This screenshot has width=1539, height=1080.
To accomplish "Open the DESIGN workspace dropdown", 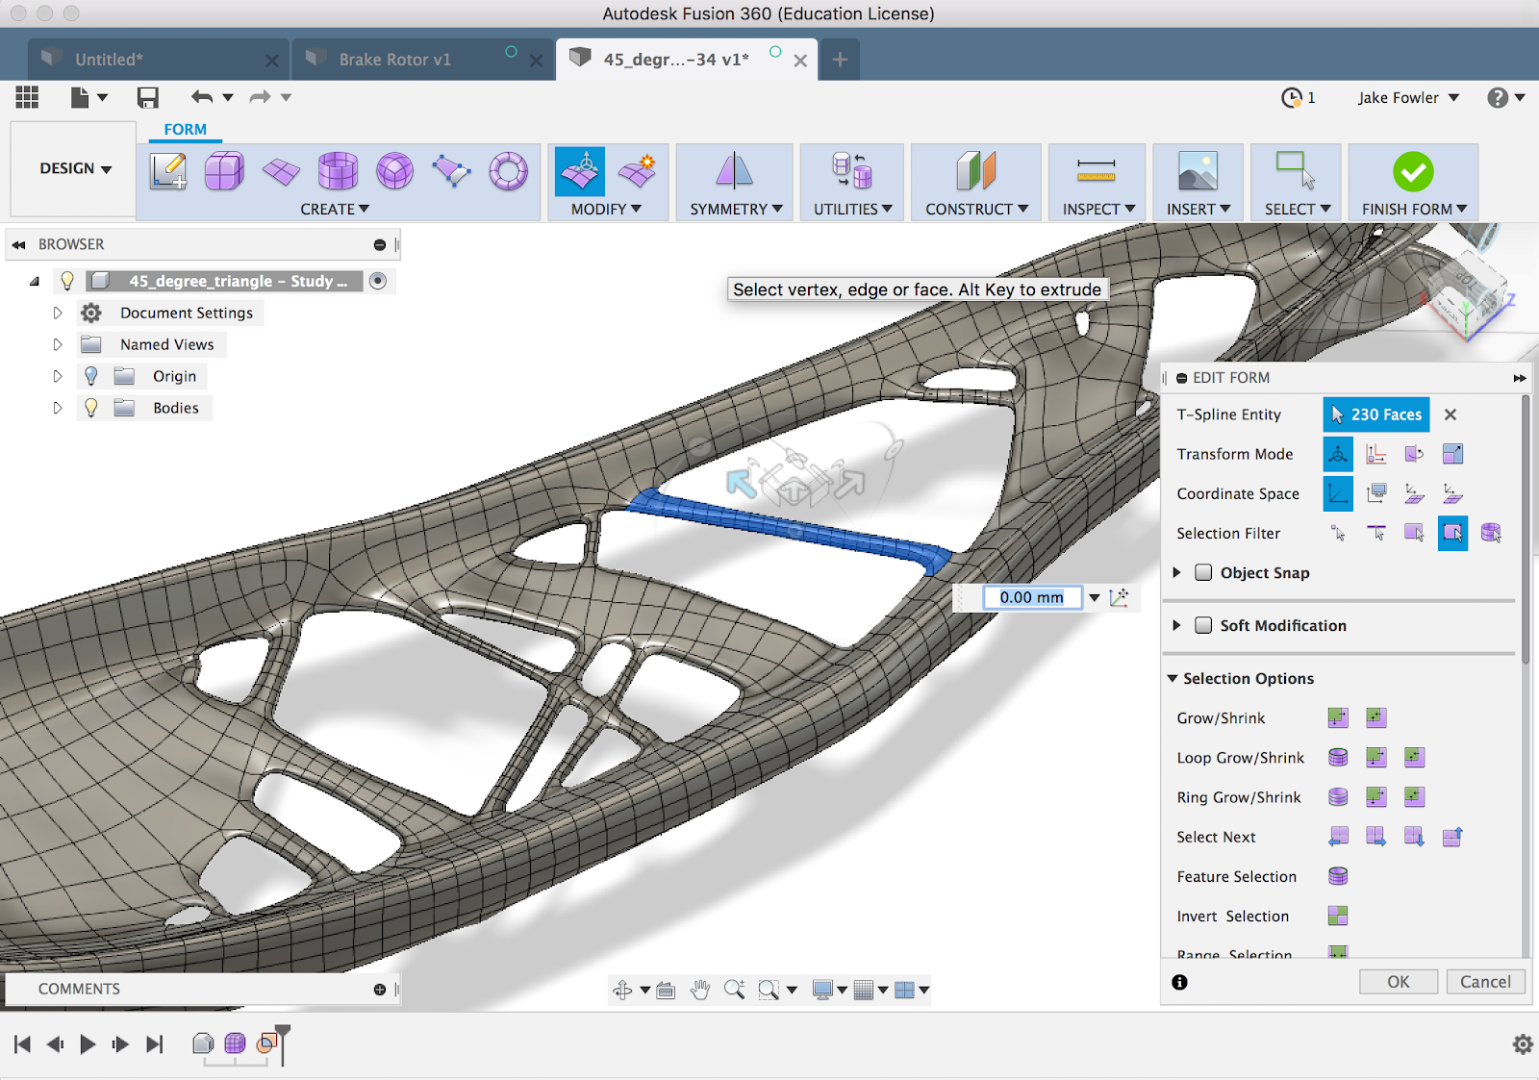I will [75, 168].
